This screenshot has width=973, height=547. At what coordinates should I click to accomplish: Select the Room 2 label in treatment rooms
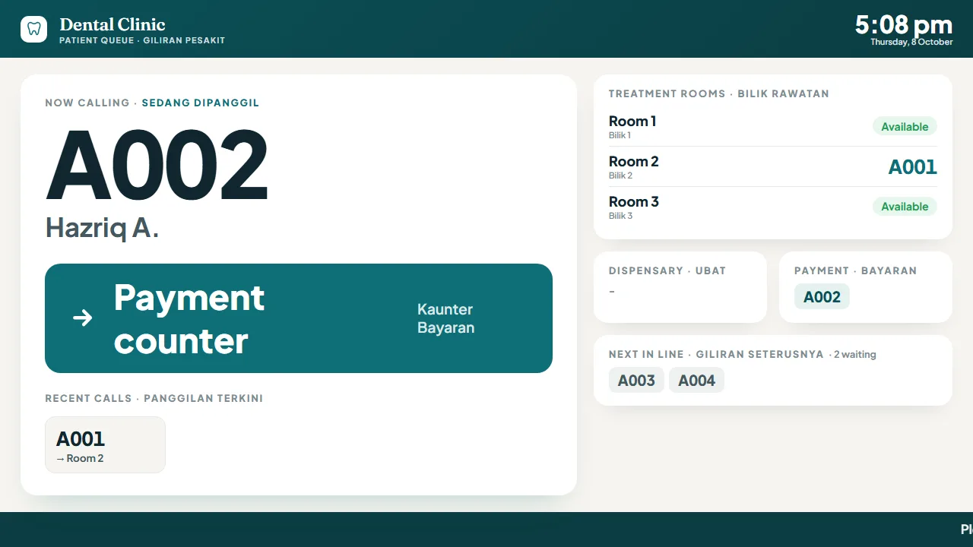tap(634, 161)
